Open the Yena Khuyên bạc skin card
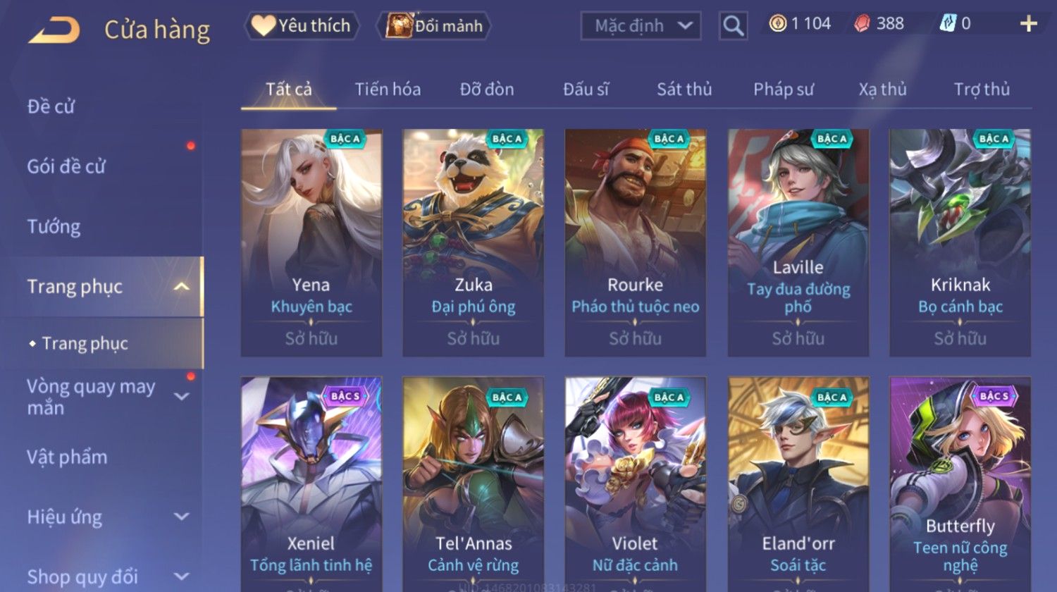This screenshot has height=592, width=1057. tap(311, 242)
